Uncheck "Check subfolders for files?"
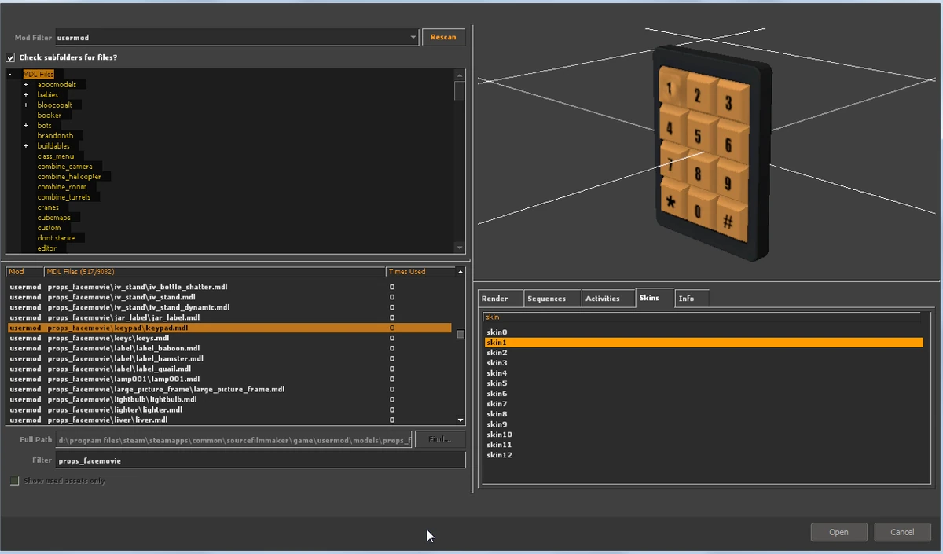Image resolution: width=943 pixels, height=554 pixels. 11,57
